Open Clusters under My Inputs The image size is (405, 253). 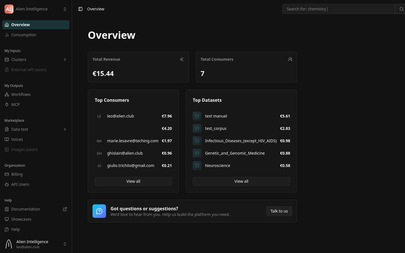point(7,60)
